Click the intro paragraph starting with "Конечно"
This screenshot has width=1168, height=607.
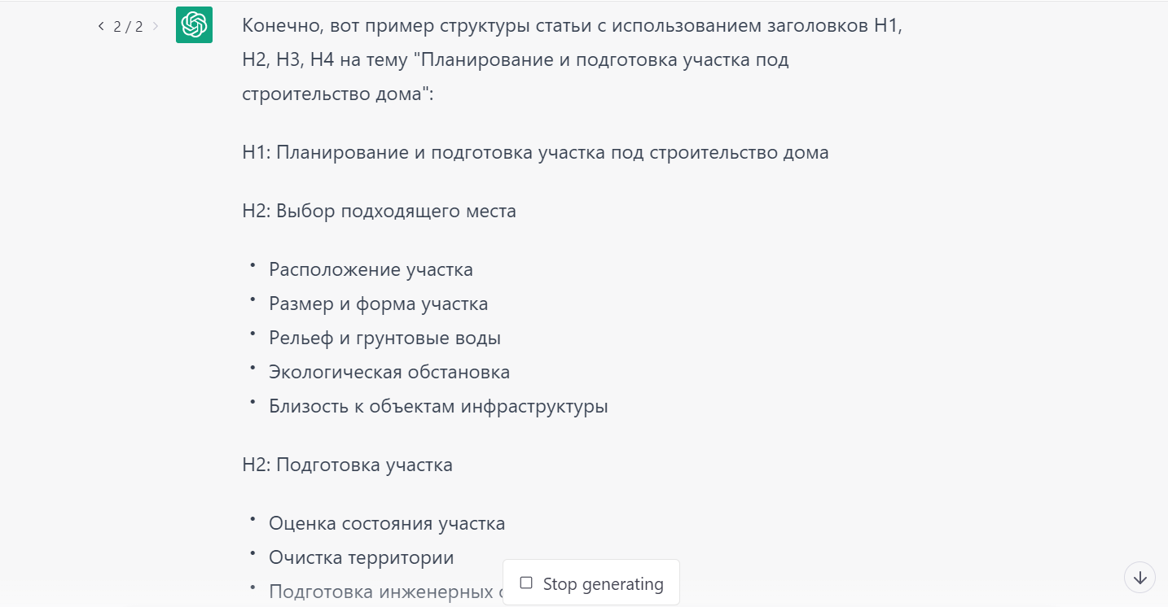coord(571,25)
